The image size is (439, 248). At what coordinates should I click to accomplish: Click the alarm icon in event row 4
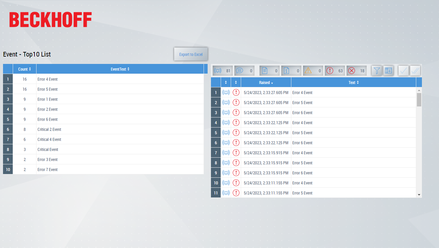[x=226, y=122]
